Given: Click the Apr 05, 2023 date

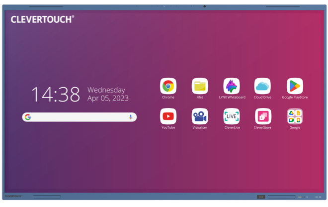Looking at the screenshot, I should coord(108,98).
